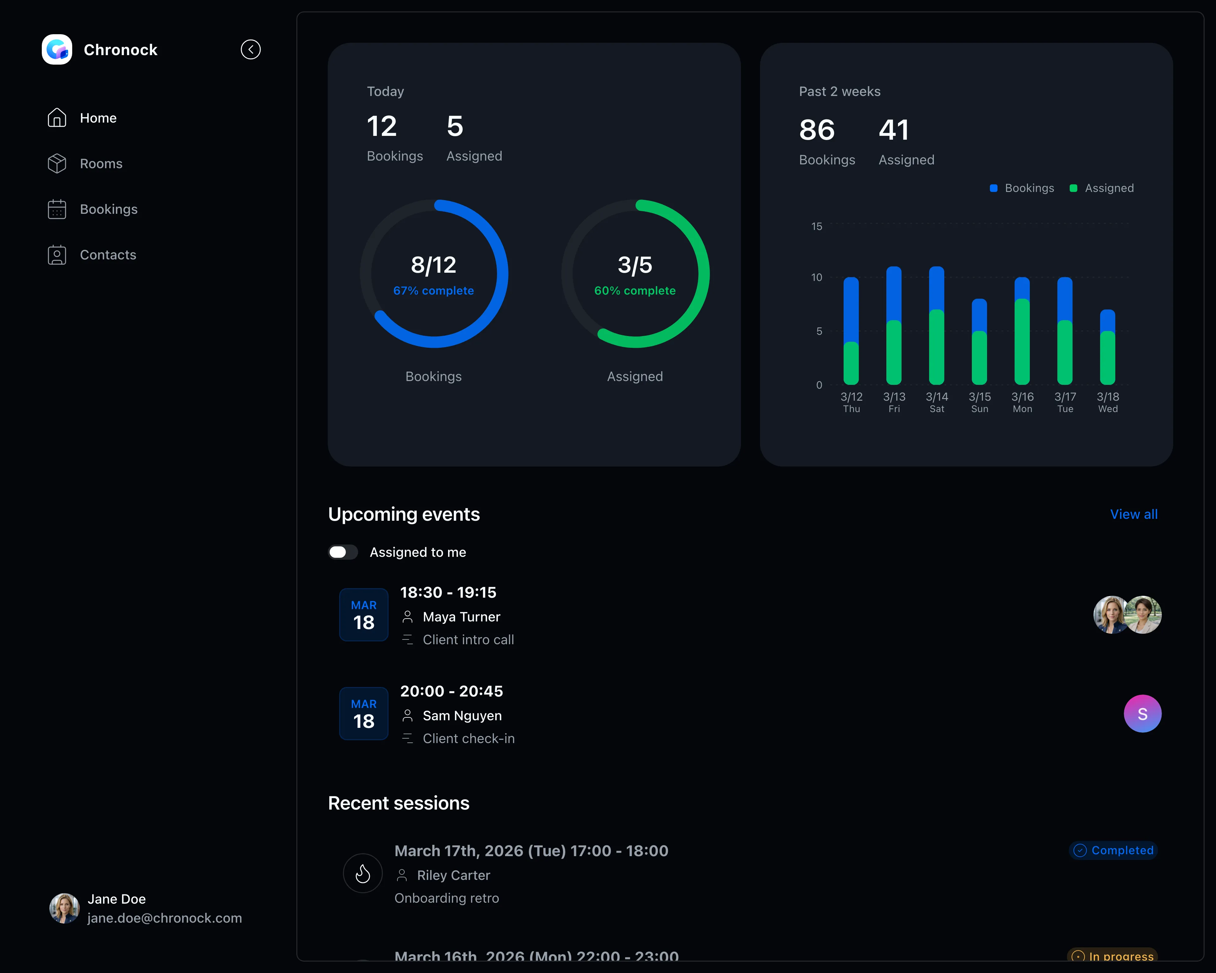The width and height of the screenshot is (1216, 973).
Task: Click the Upcoming events heading
Action: coord(404,514)
